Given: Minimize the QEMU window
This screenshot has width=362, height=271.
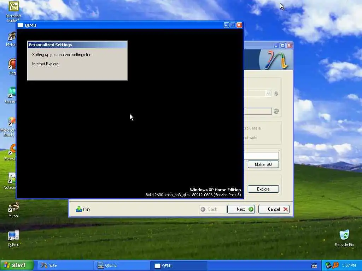Looking at the screenshot, I should pos(226,25).
